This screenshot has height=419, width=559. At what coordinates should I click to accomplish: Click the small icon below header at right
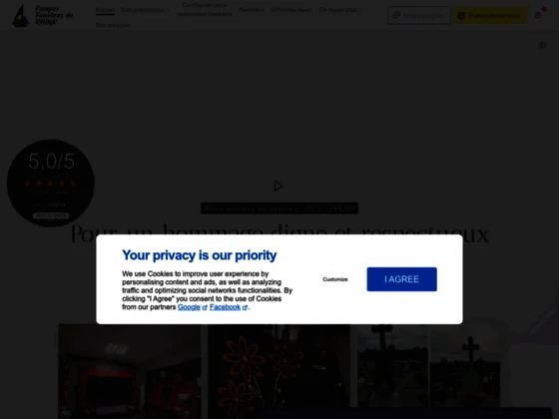pos(543,45)
